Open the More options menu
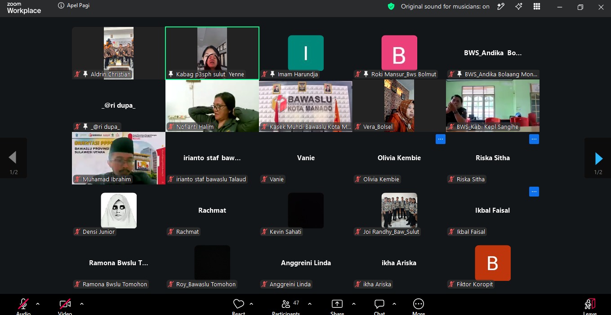 pos(419,304)
